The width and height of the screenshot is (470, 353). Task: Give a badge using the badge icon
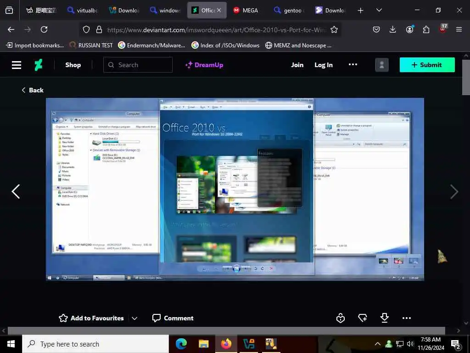(341, 318)
